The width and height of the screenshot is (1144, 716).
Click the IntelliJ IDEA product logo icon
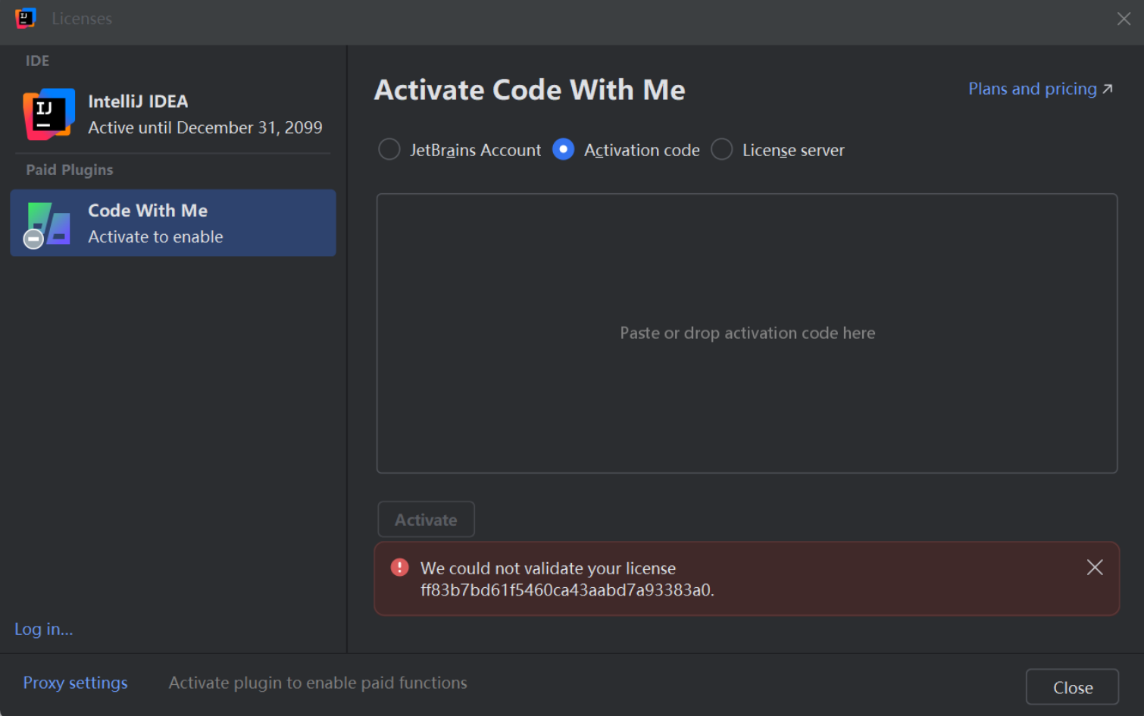click(48, 114)
